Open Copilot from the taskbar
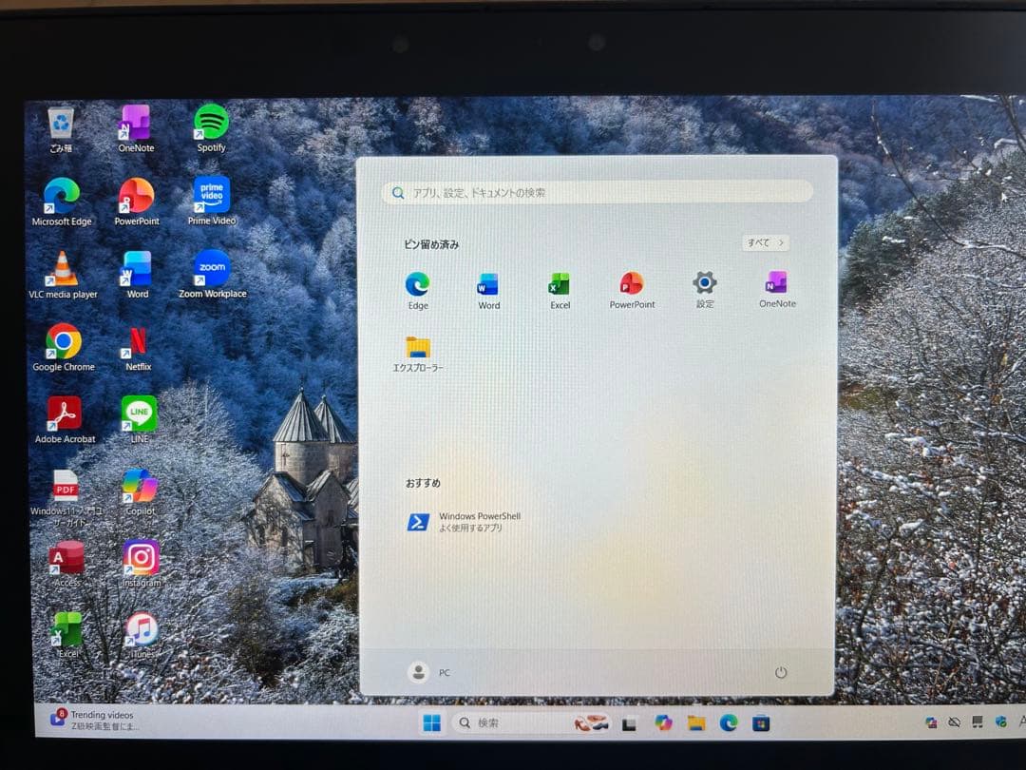This screenshot has width=1026, height=770. [x=662, y=722]
